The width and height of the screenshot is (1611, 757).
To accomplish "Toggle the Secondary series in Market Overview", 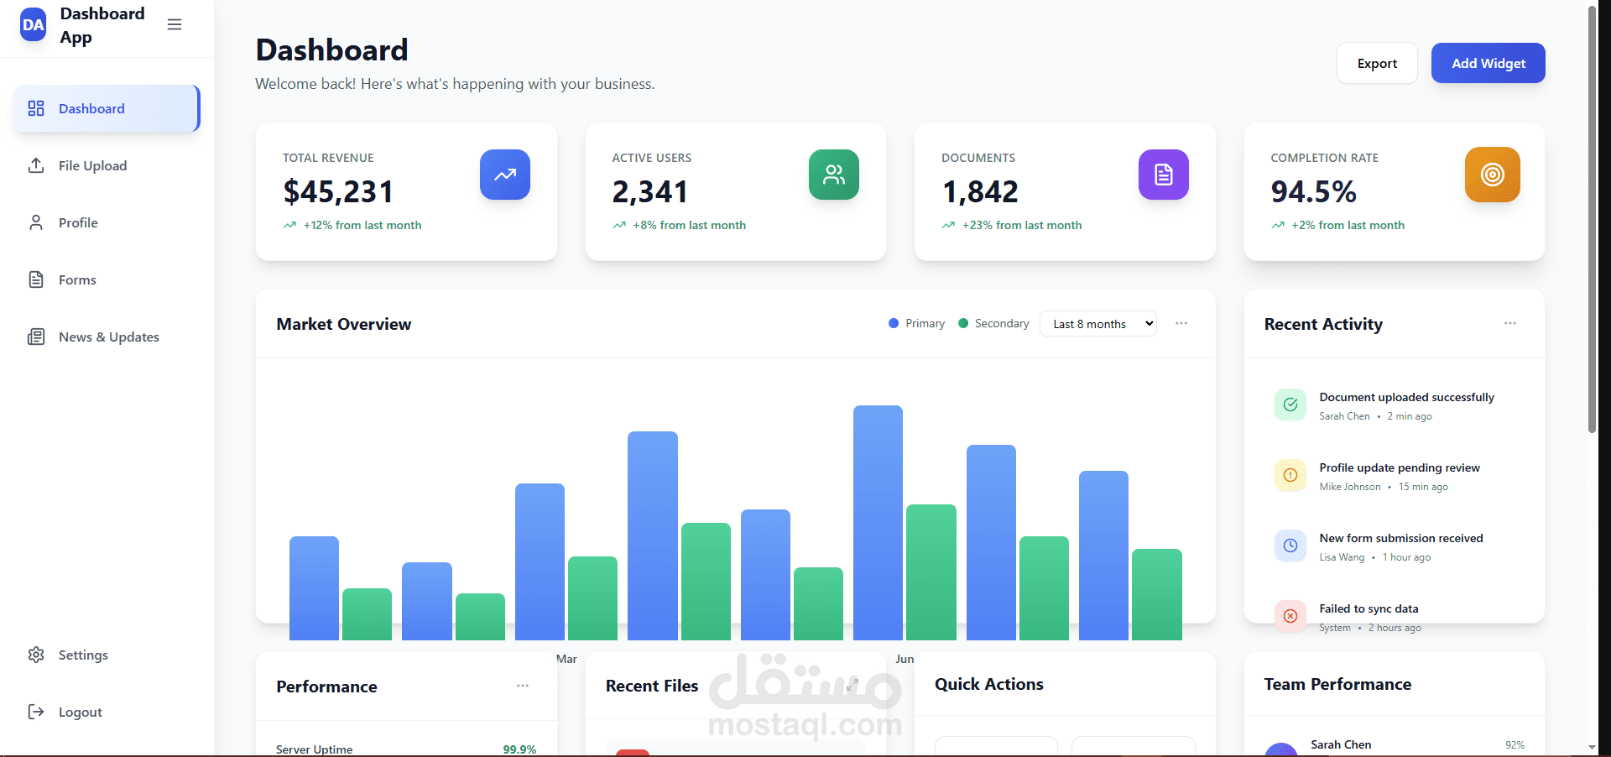I will (x=993, y=323).
